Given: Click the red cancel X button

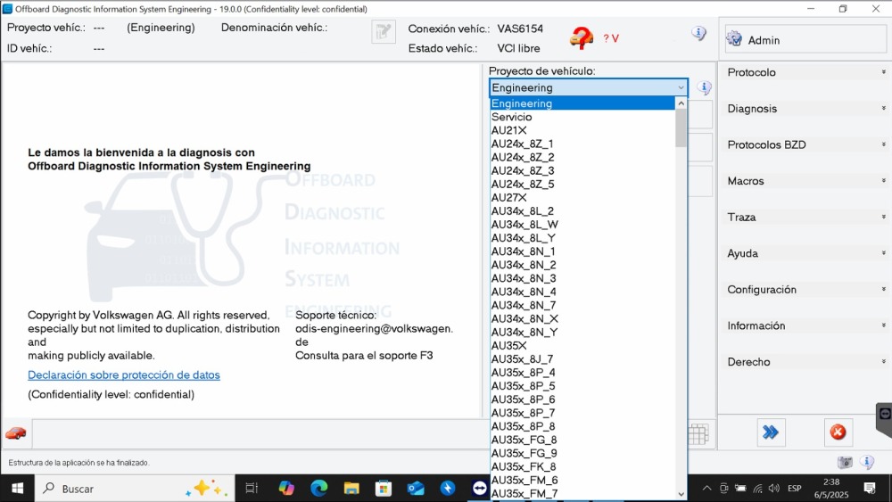Looking at the screenshot, I should pos(838,432).
